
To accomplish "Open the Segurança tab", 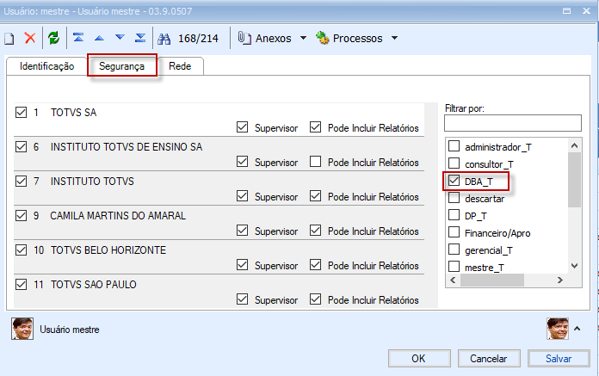I will click(122, 66).
